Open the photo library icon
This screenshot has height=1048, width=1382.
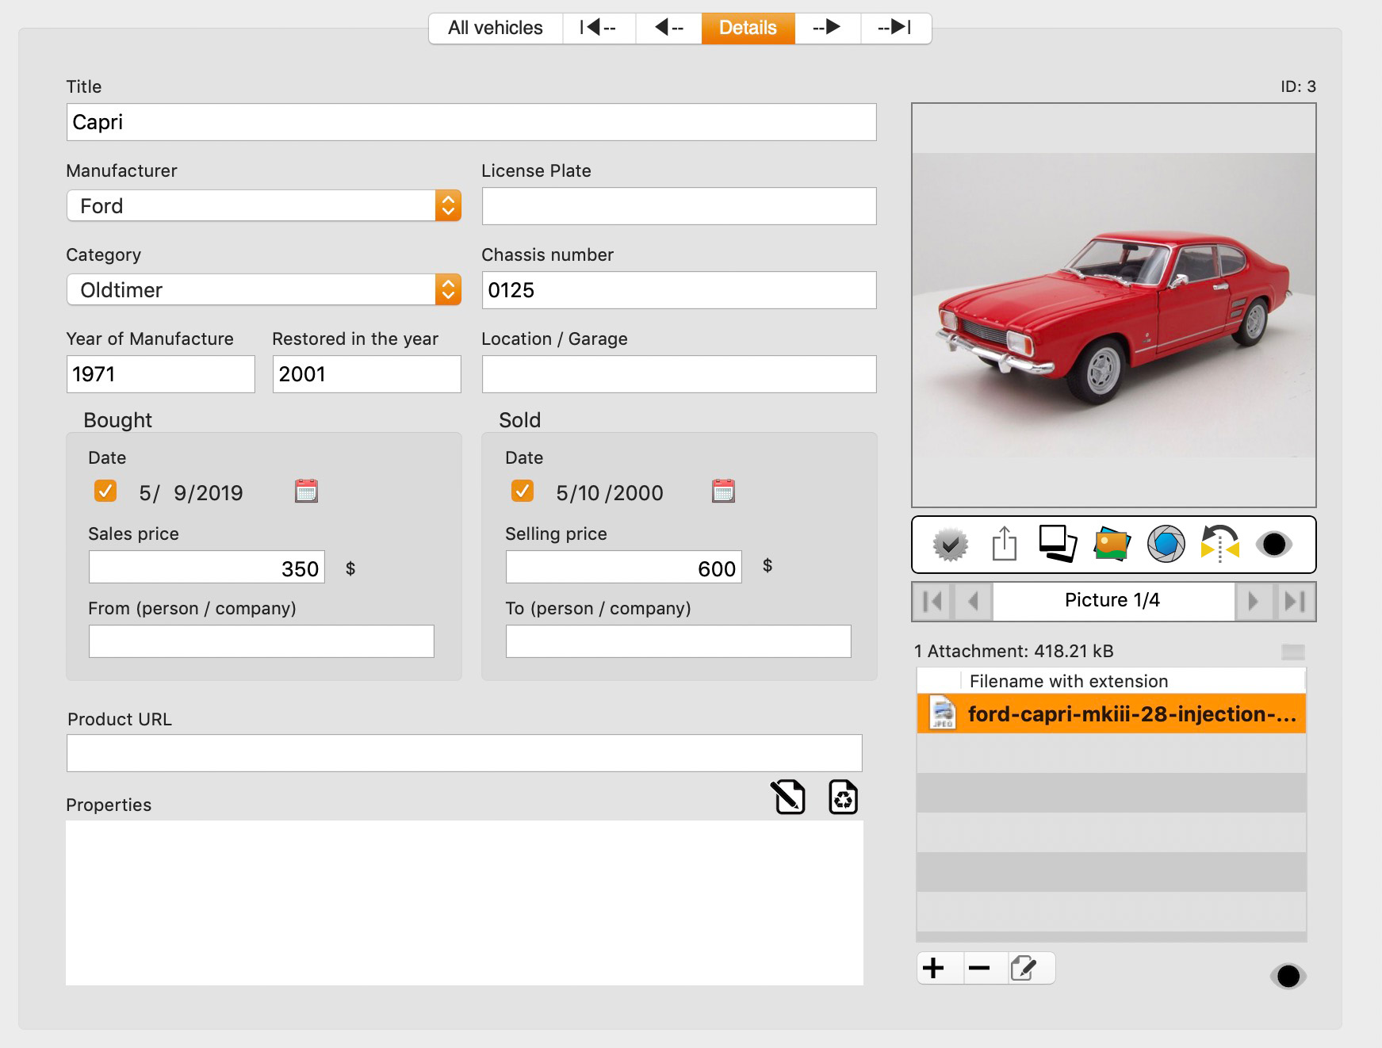pyautogui.click(x=1112, y=545)
